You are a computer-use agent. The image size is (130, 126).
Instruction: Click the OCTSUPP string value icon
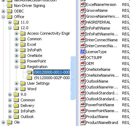pos(83,57)
